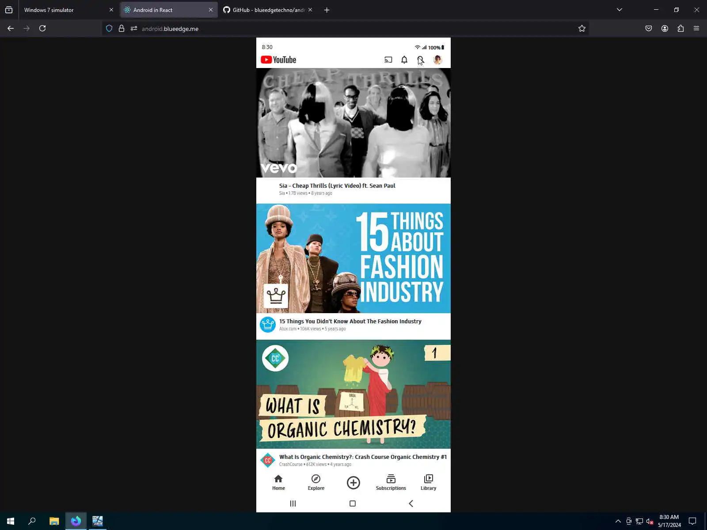Open the Windows notification center
The height and width of the screenshot is (530, 707).
692,521
